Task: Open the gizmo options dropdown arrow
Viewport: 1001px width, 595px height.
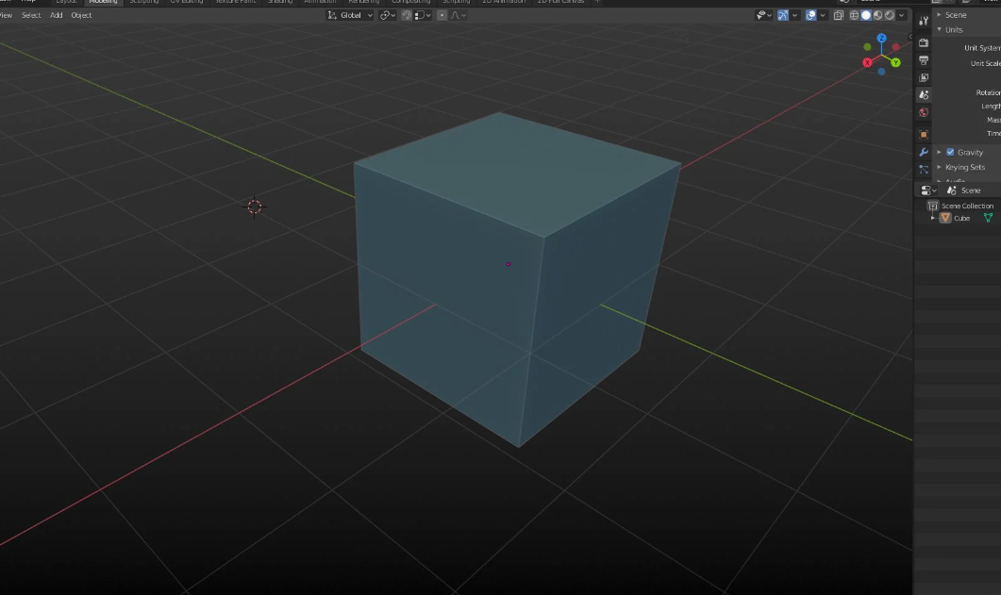Action: click(794, 15)
